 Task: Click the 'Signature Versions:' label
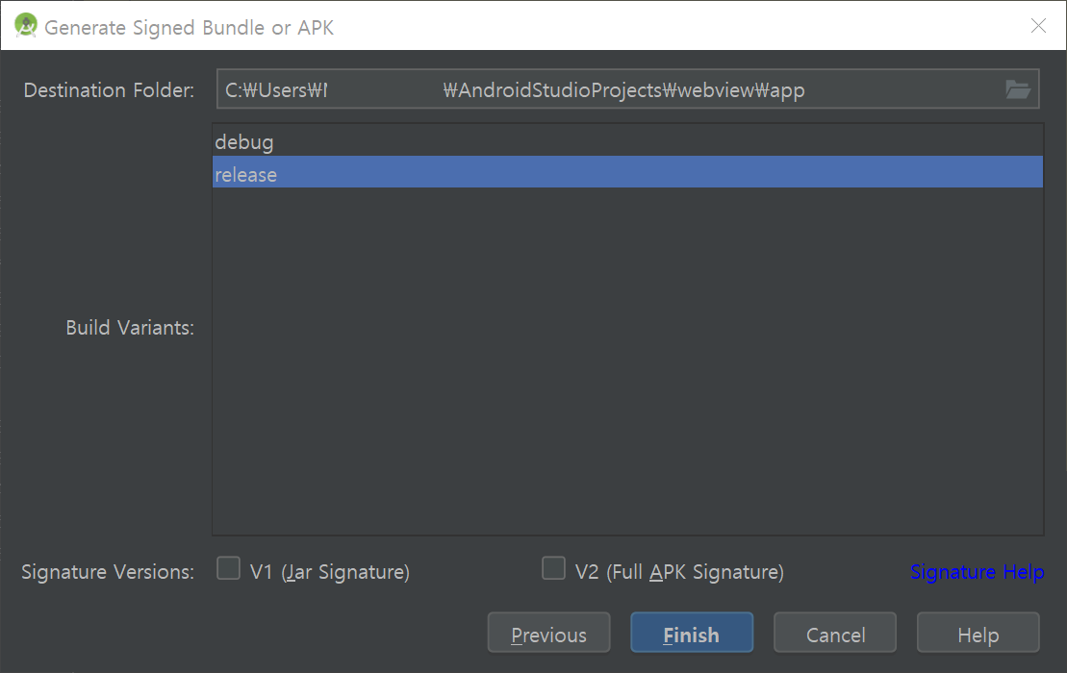[108, 572]
